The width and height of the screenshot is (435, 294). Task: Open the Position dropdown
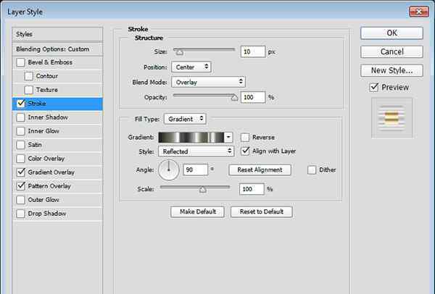coord(191,67)
